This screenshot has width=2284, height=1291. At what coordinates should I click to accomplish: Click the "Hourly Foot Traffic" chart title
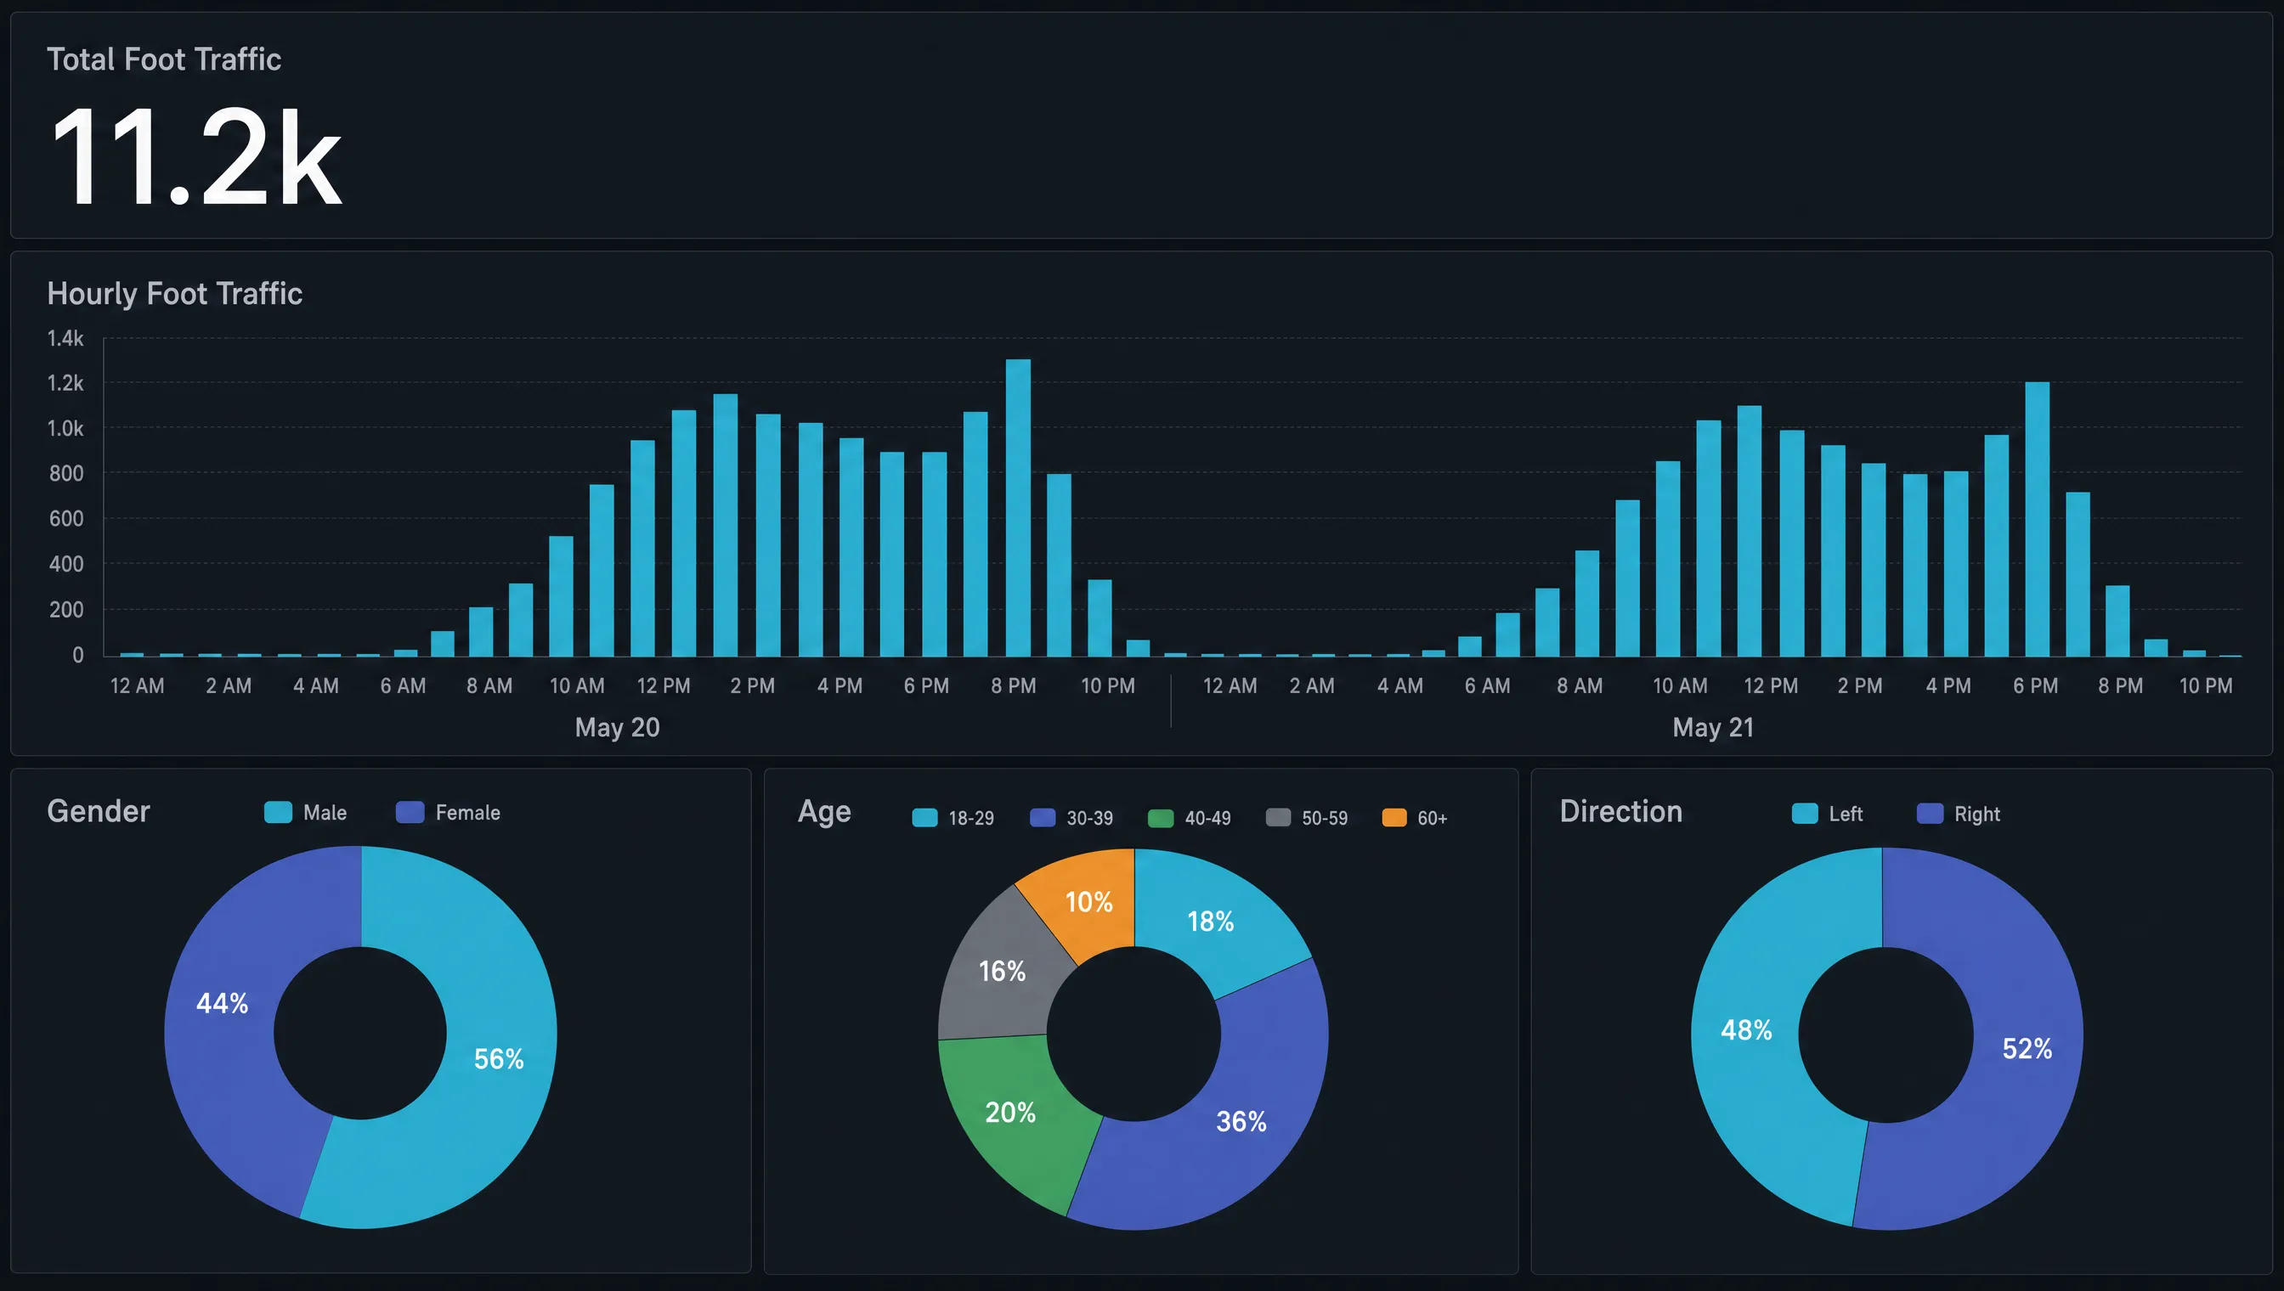pyautogui.click(x=175, y=294)
